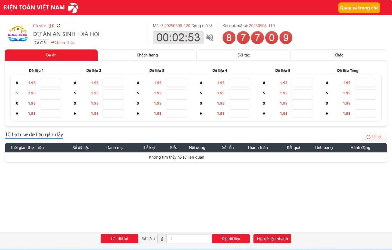Click the Tải lại reload icon button

coord(374,137)
